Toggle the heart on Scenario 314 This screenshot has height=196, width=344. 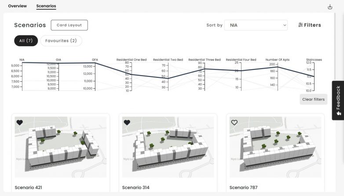(x=127, y=123)
